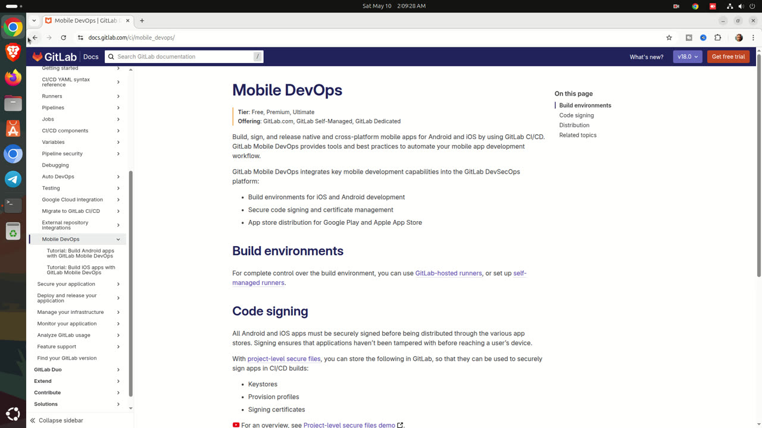
Task: Open the v18.0 version dropdown
Action: (x=687, y=56)
